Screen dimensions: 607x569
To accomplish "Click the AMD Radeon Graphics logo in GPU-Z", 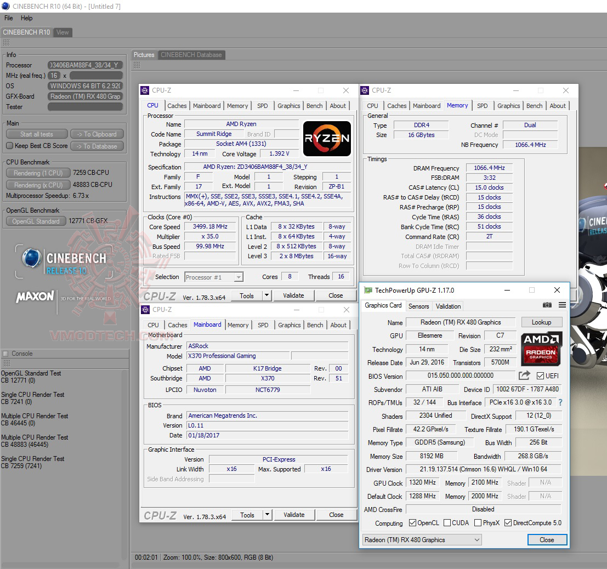I will tap(541, 349).
